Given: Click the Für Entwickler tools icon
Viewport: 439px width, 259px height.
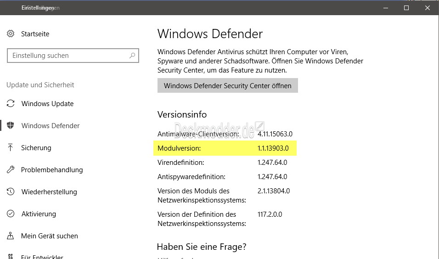Looking at the screenshot, I should coord(11,256).
